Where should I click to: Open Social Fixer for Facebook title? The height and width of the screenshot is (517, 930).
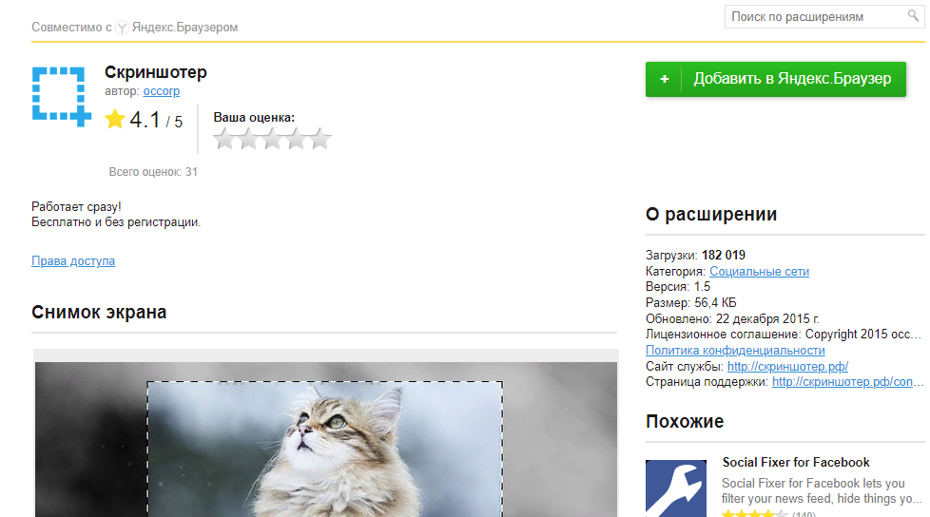pos(796,463)
